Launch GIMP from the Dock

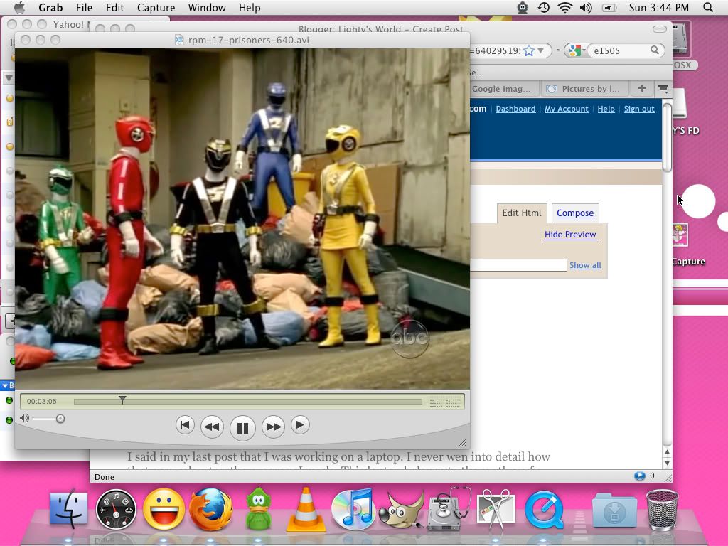401,510
